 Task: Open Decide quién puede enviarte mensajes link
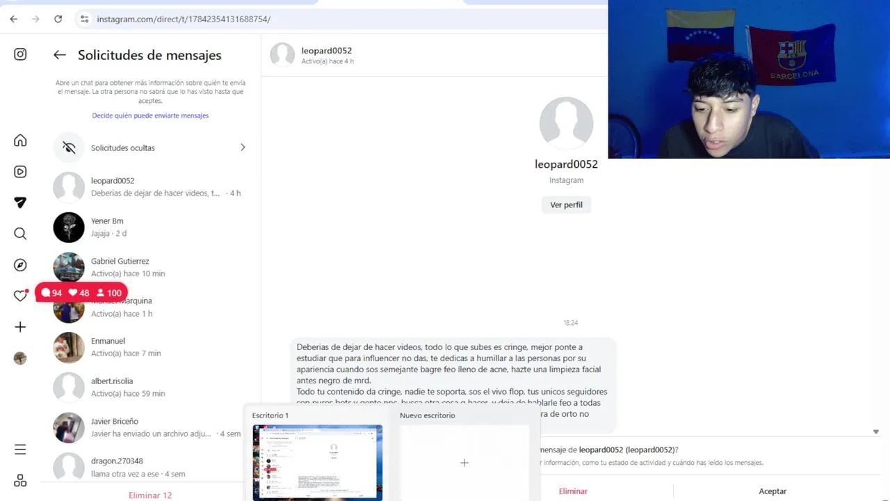click(x=150, y=116)
